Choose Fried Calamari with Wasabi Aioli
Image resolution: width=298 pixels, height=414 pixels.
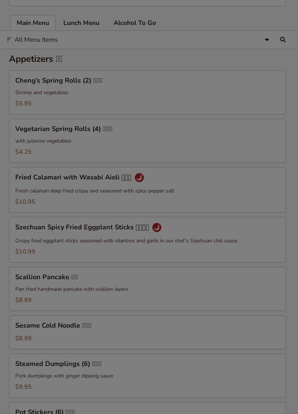[x=148, y=190]
